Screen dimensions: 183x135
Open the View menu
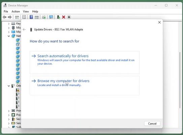tap(26, 11)
